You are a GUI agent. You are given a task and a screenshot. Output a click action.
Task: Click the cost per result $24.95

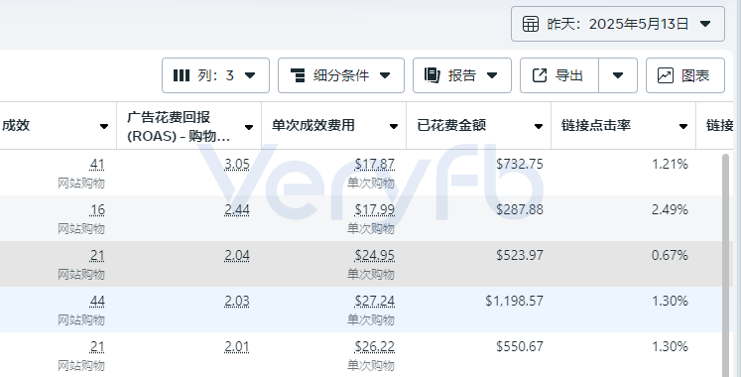(375, 256)
